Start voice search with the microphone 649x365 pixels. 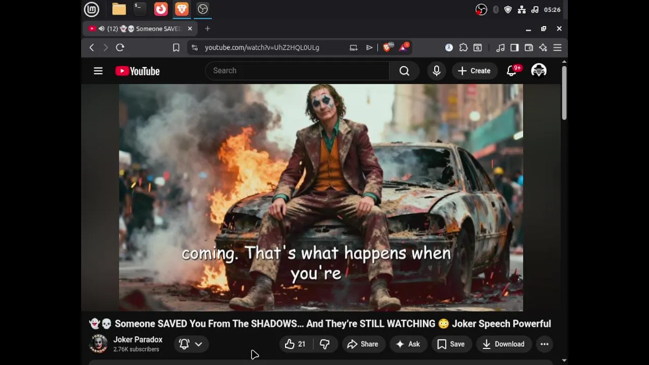pos(437,71)
